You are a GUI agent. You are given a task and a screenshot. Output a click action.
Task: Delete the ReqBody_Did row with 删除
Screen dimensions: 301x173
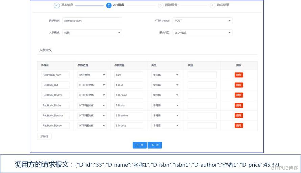pyautogui.click(x=239, y=85)
